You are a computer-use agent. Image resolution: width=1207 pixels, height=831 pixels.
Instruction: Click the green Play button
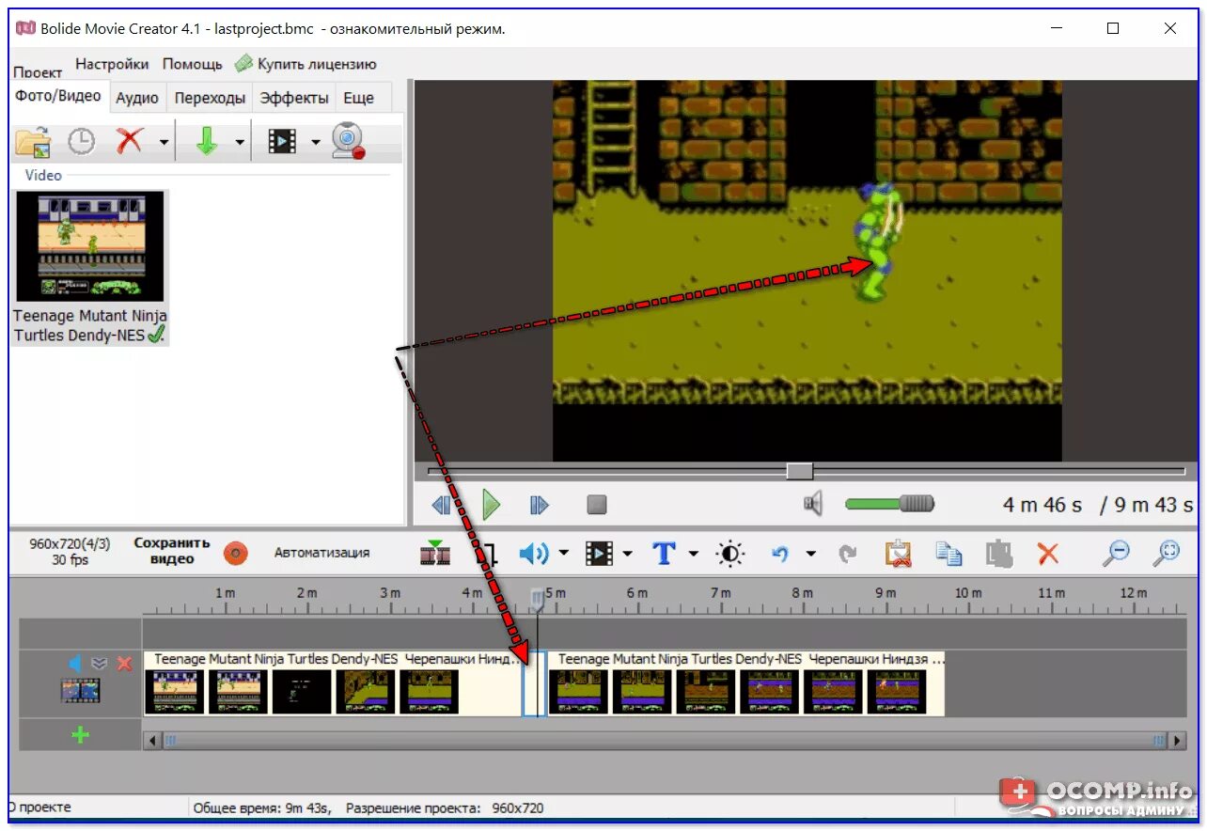491,505
